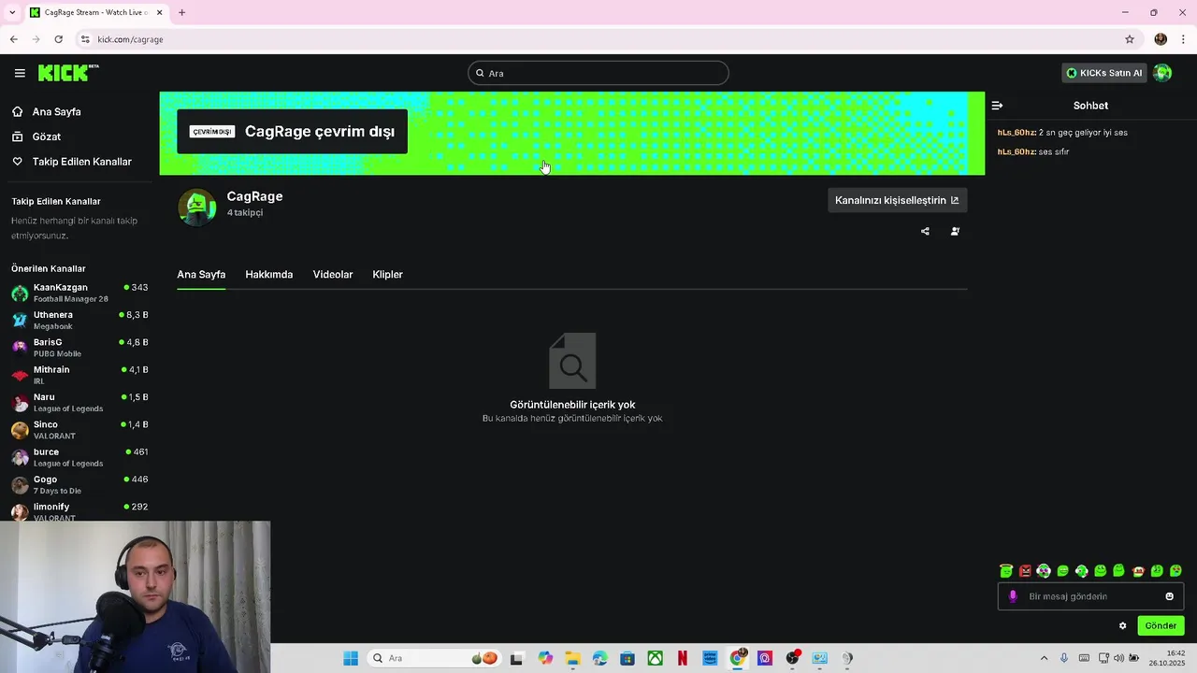Collapse the Sohbet chat panel
1197x673 pixels.
(x=997, y=106)
